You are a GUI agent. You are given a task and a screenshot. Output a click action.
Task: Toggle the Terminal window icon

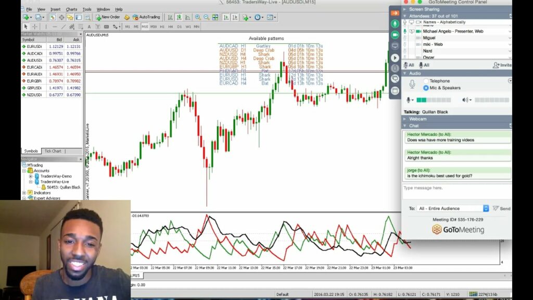click(79, 17)
